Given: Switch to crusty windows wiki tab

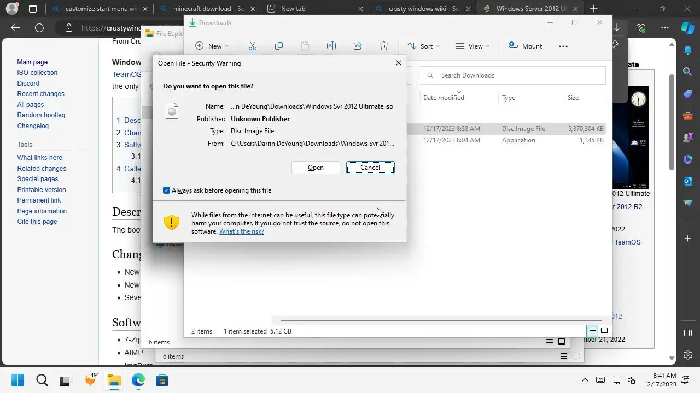Looking at the screenshot, I should [423, 9].
